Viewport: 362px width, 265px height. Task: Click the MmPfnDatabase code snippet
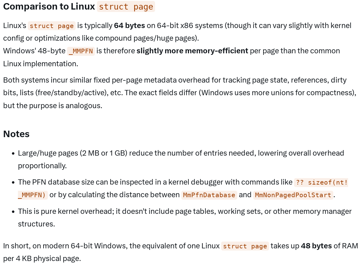(209, 195)
